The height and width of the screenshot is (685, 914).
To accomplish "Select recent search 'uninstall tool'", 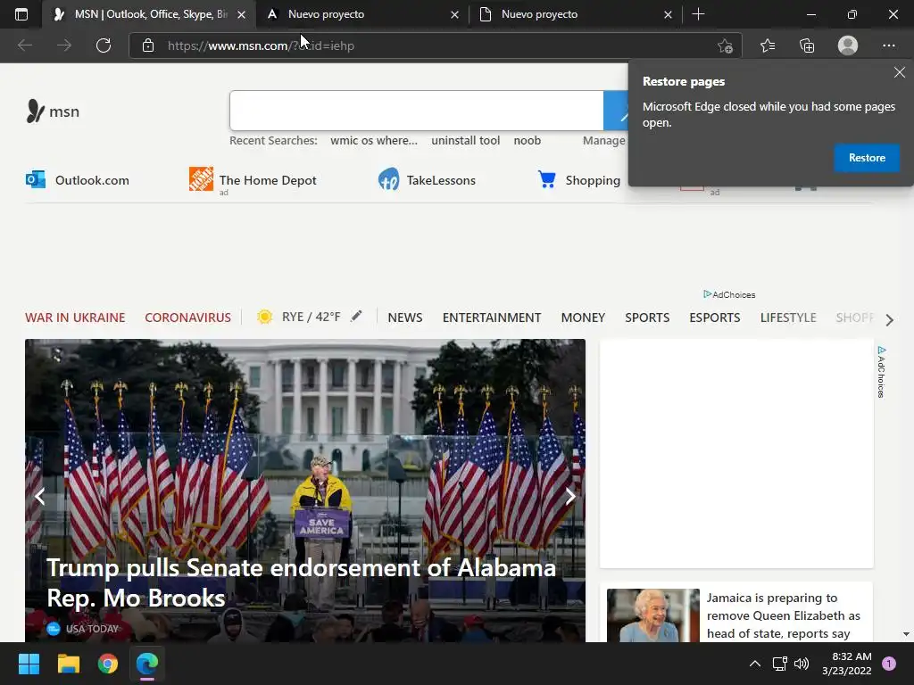I will (465, 140).
